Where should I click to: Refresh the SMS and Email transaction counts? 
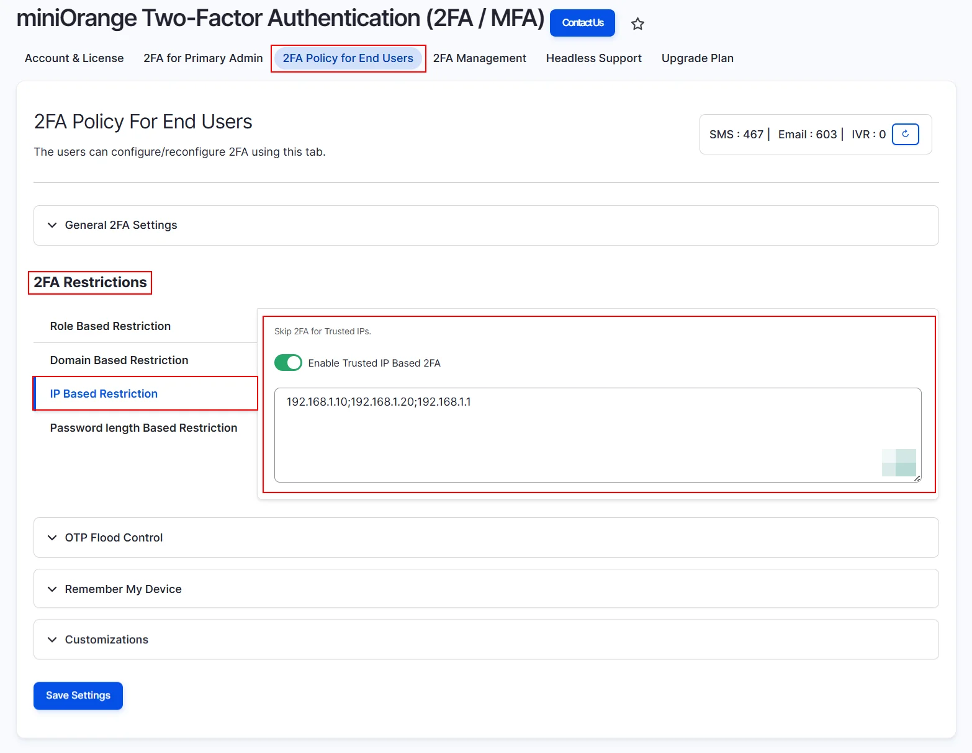coord(905,134)
